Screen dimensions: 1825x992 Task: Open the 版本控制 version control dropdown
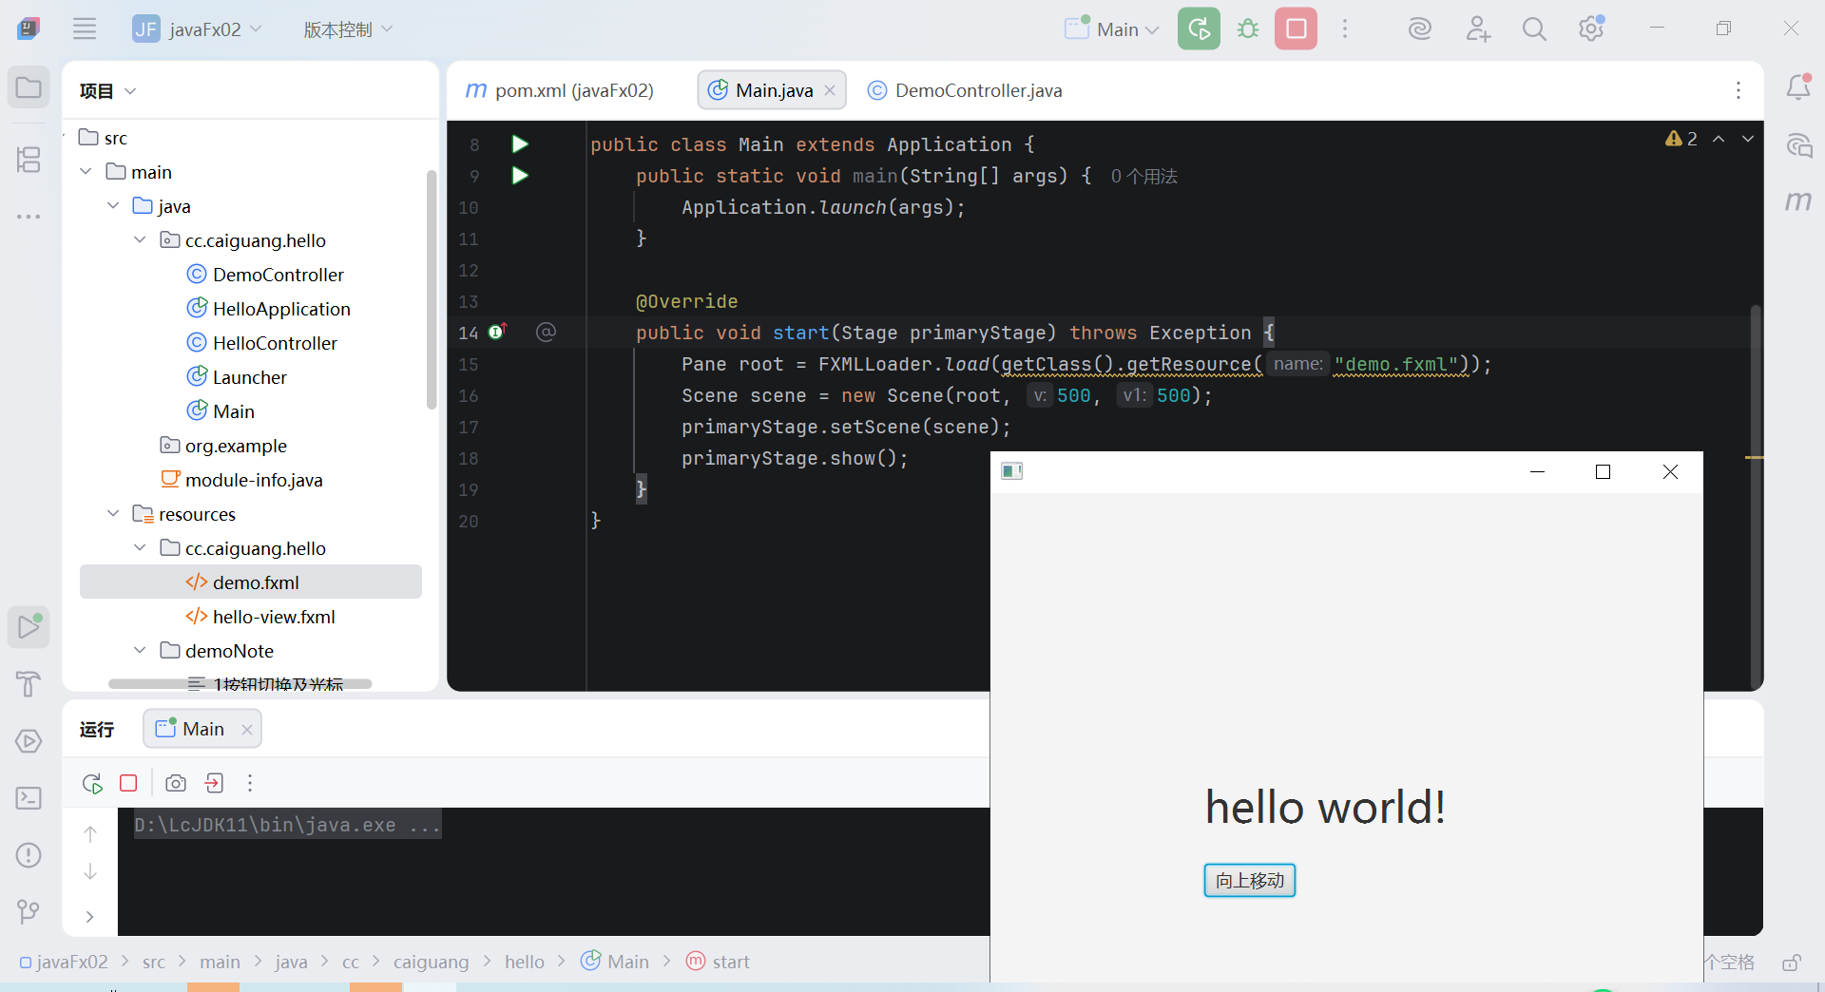348,29
